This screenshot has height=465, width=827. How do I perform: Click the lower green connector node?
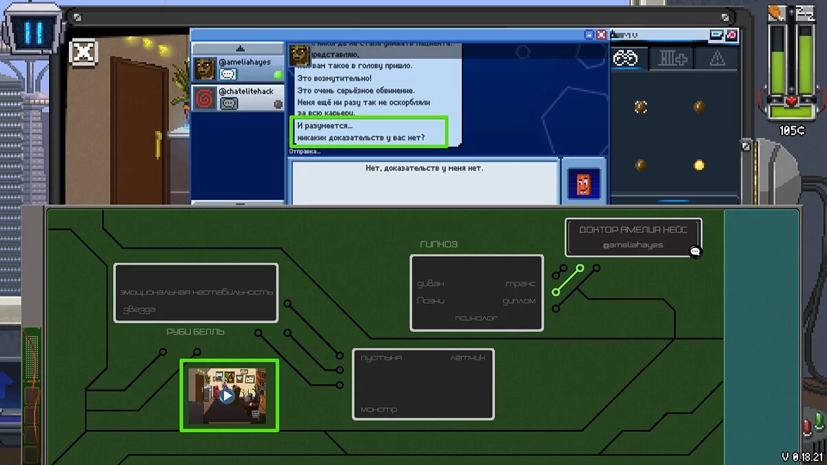click(555, 292)
